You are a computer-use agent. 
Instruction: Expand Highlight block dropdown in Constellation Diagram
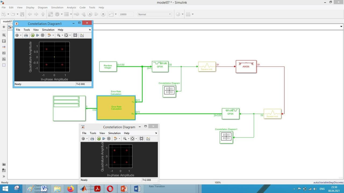(119, 139)
